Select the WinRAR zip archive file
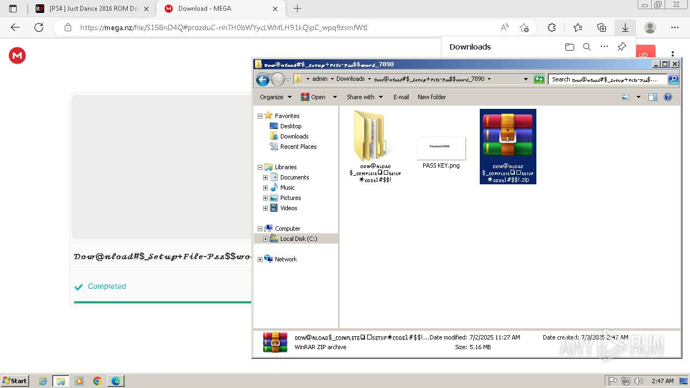Viewport: 690px width, 388px height. click(508, 146)
